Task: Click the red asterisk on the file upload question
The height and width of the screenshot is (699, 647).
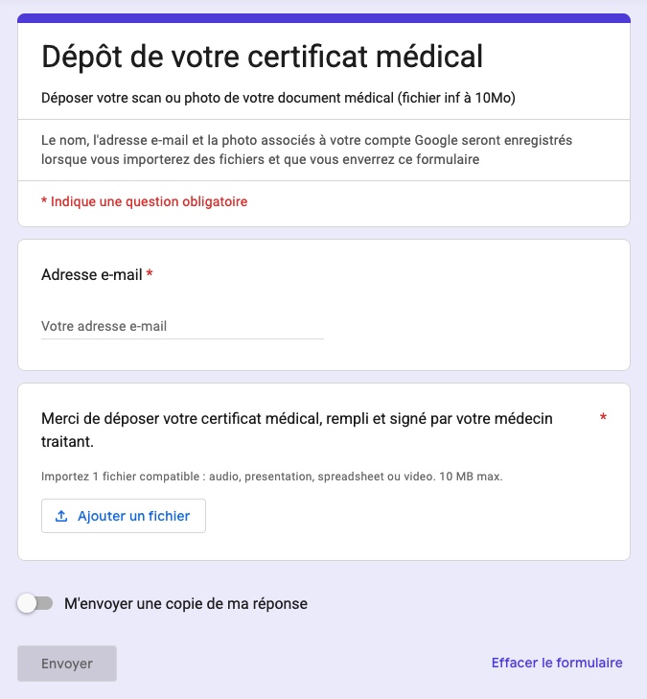Action: click(603, 417)
